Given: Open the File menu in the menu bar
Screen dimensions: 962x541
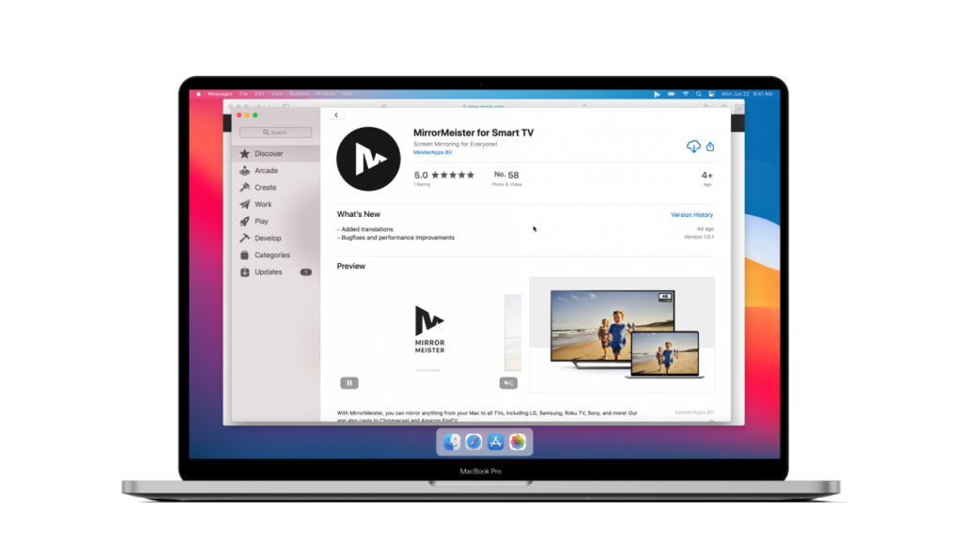Looking at the screenshot, I should tap(243, 94).
